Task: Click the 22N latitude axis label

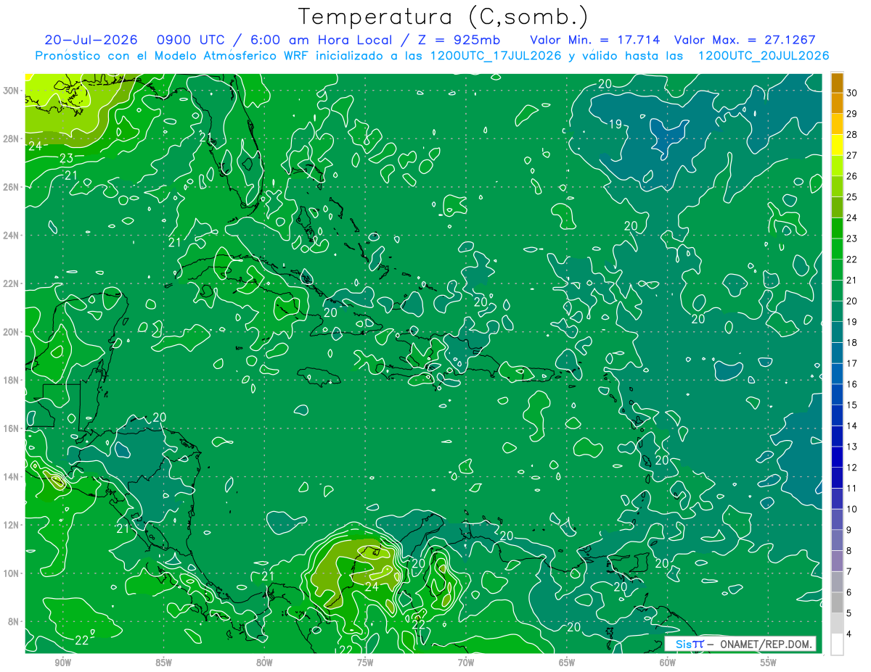Action: click(11, 283)
